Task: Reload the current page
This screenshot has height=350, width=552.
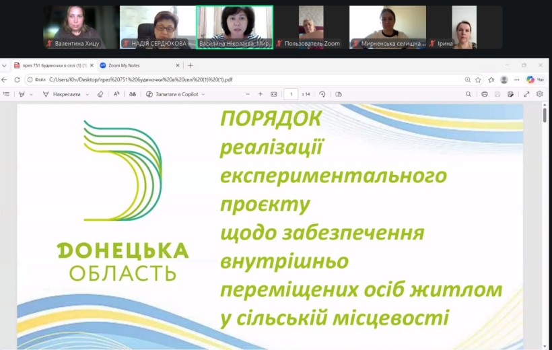Action: click(x=17, y=79)
